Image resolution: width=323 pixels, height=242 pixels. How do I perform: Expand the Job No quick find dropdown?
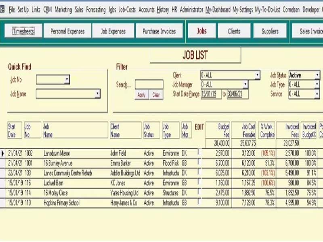point(67,79)
